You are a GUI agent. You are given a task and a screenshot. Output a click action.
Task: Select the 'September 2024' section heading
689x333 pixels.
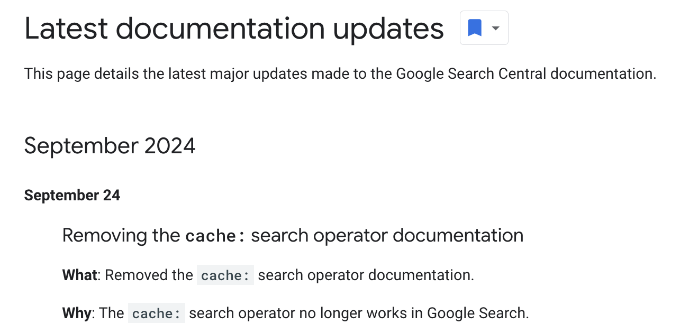pos(110,145)
